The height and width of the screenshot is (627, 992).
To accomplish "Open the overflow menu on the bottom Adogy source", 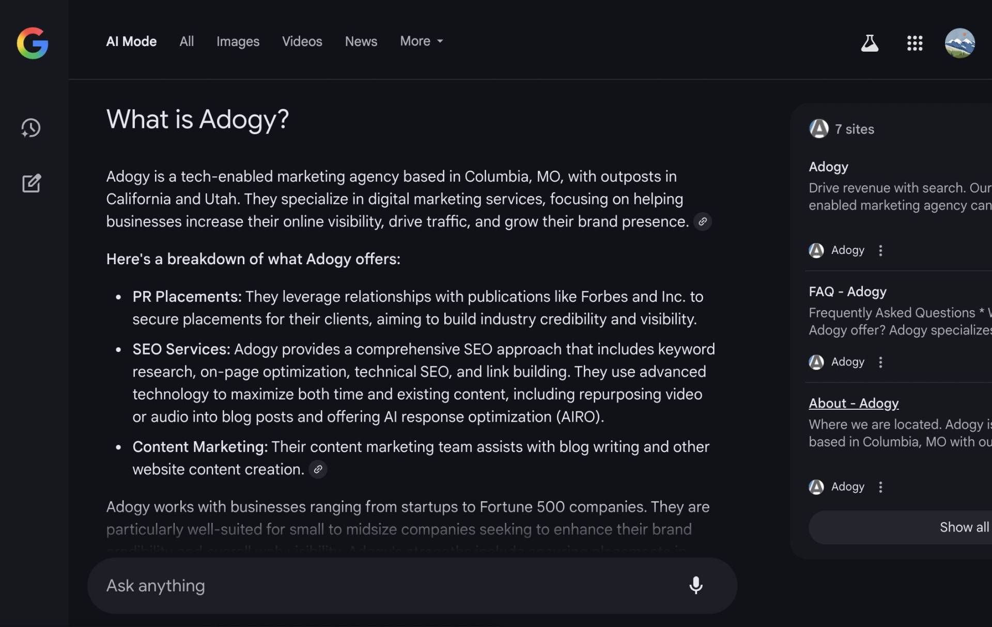I will coord(880,487).
